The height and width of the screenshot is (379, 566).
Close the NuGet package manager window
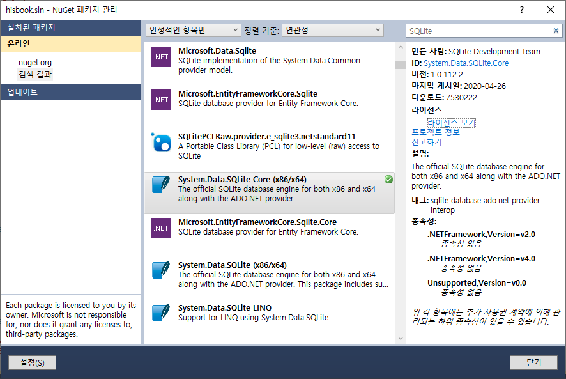click(551, 10)
